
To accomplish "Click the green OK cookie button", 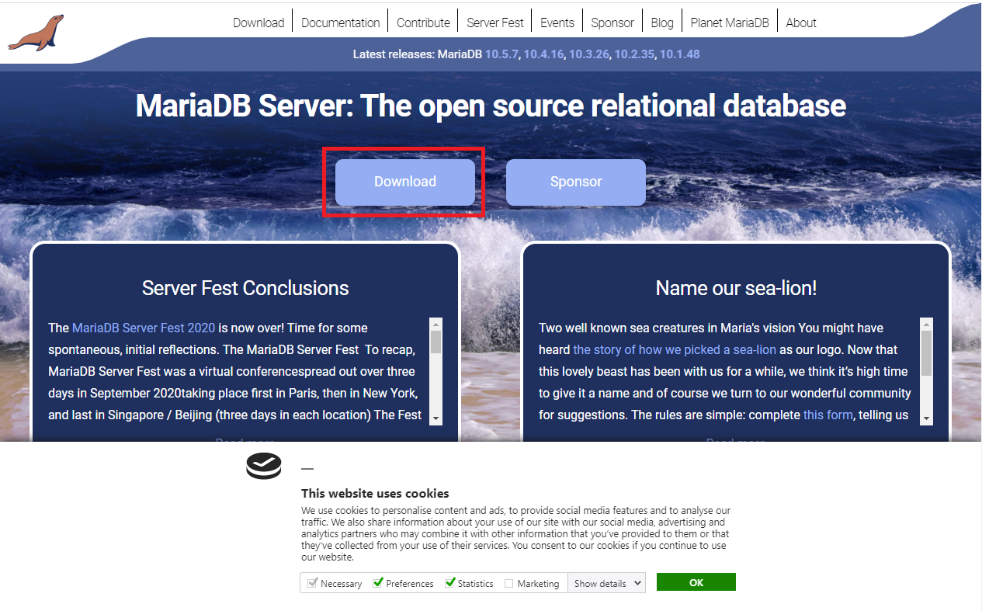I will [696, 582].
